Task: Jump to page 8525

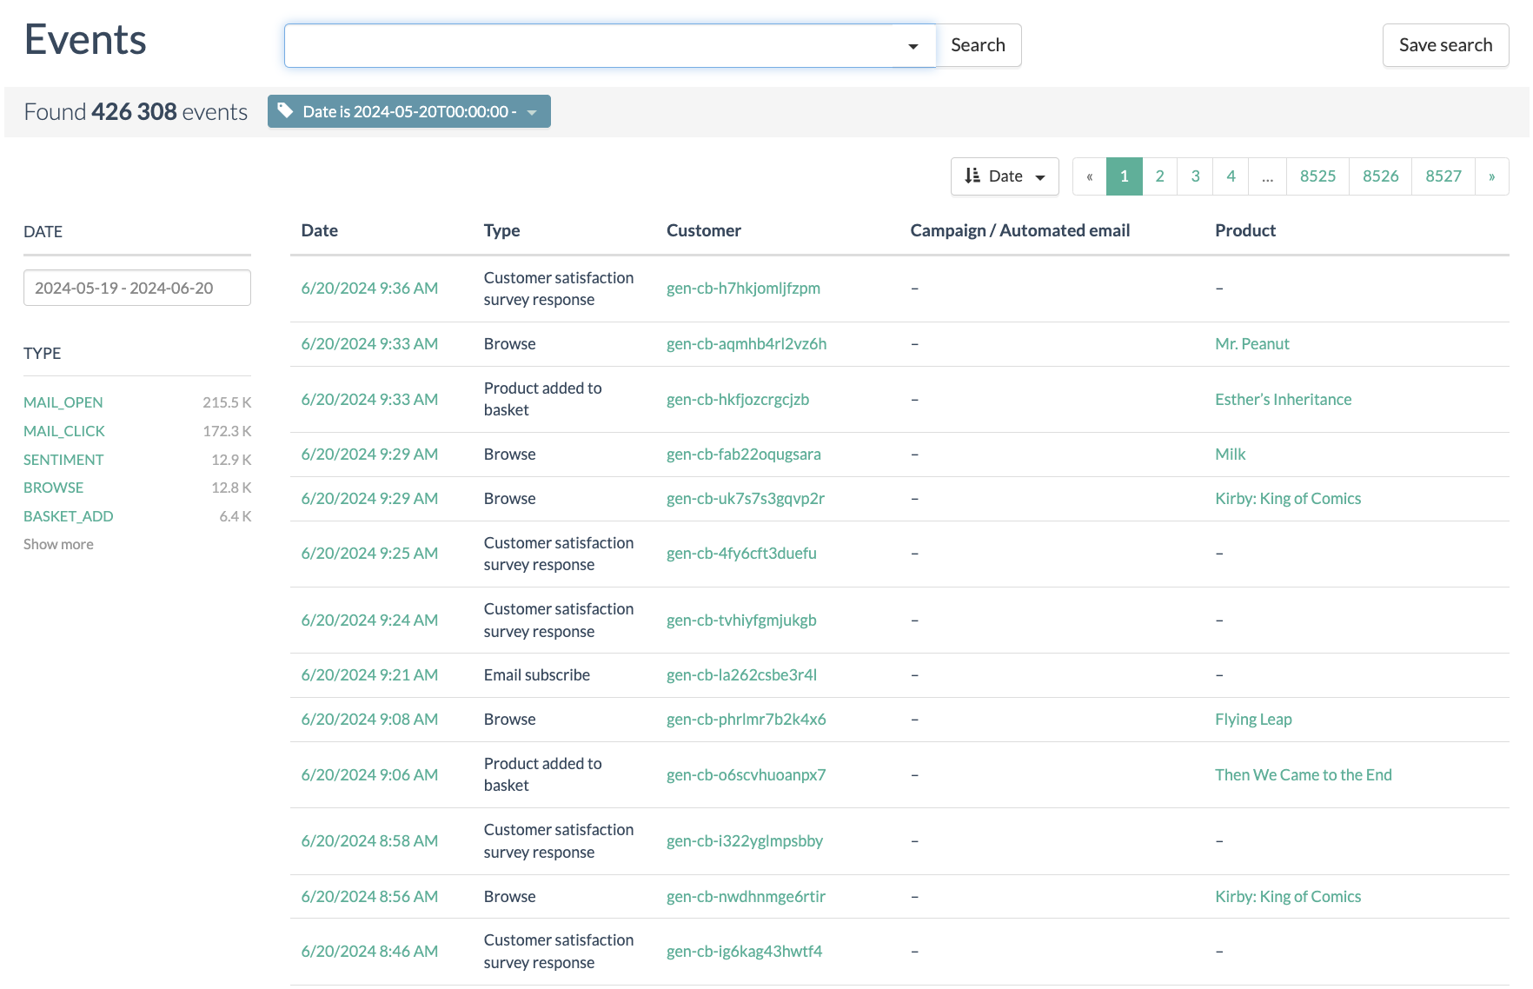Action: 1318,176
